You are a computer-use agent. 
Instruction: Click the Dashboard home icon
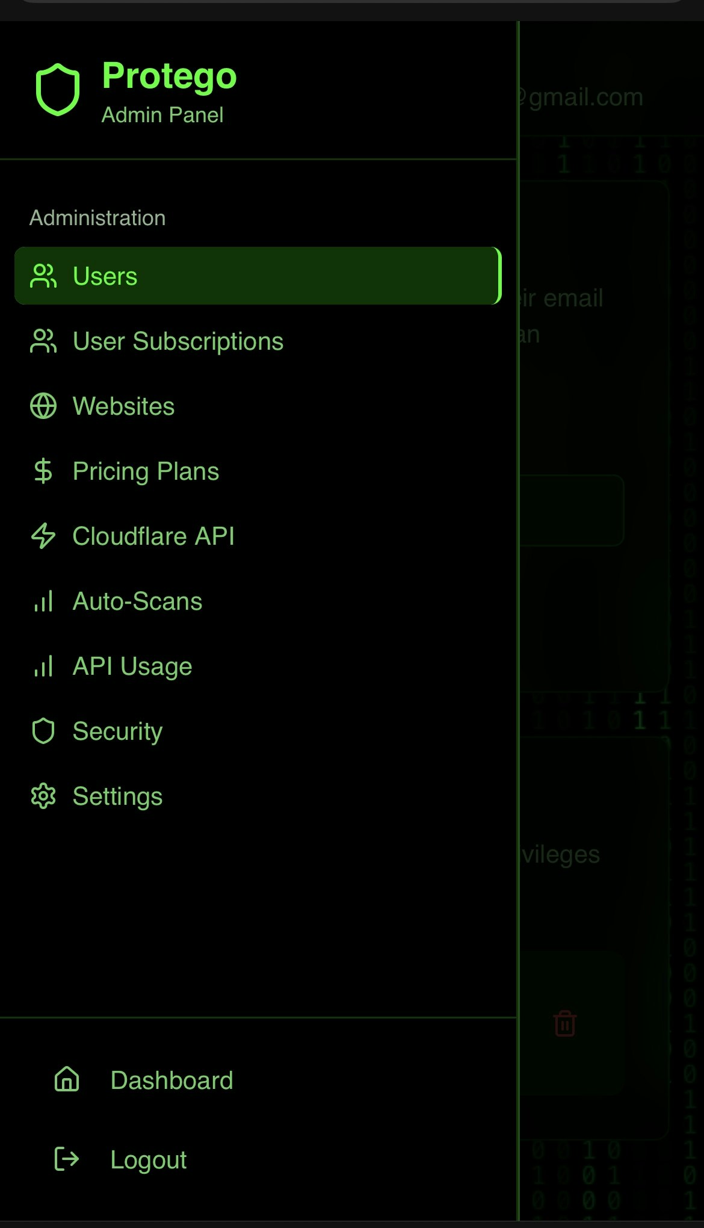[x=66, y=1079]
